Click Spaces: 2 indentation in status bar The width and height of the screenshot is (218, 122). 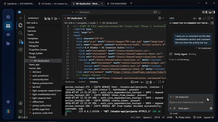point(147,117)
